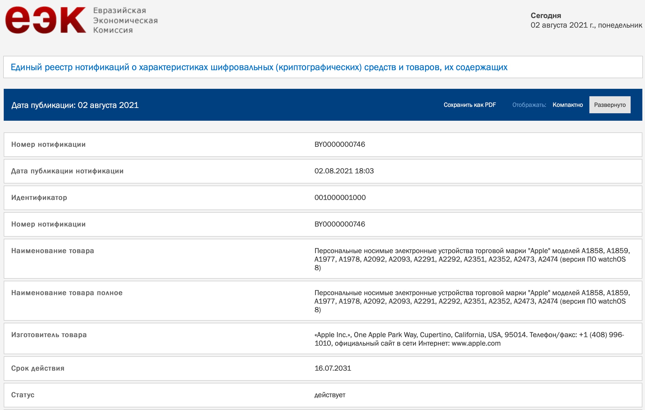Select the Развернуто display mode
The image size is (645, 410).
(x=609, y=105)
